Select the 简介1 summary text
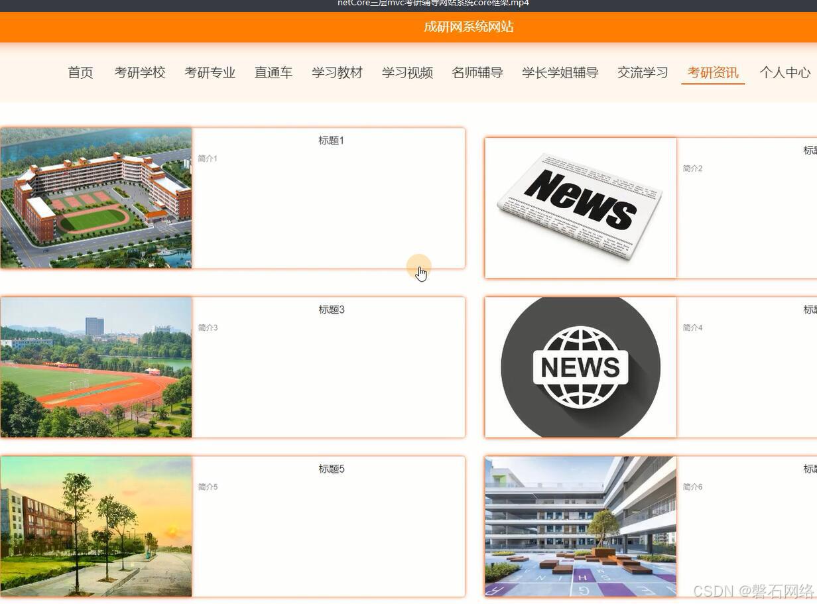The height and width of the screenshot is (604, 817). (x=208, y=158)
